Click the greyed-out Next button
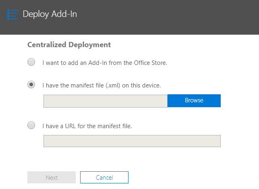This screenshot has height=189, width=259. pyautogui.click(x=52, y=177)
